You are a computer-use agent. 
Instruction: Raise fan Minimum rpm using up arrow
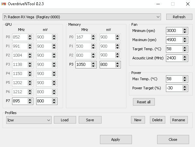tap(185, 29)
